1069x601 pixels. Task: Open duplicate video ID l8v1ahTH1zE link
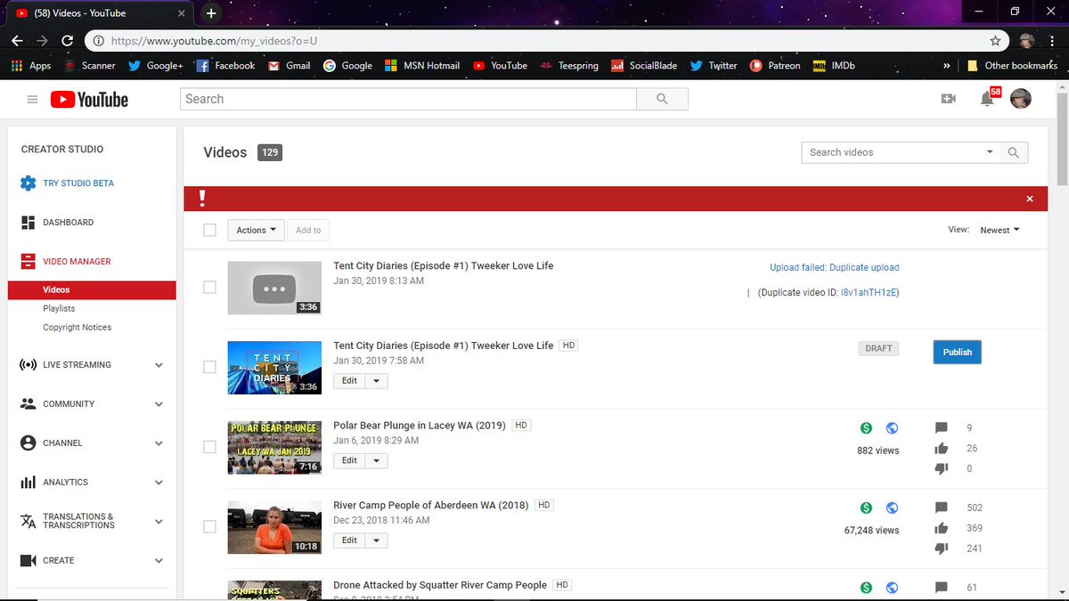(x=869, y=292)
